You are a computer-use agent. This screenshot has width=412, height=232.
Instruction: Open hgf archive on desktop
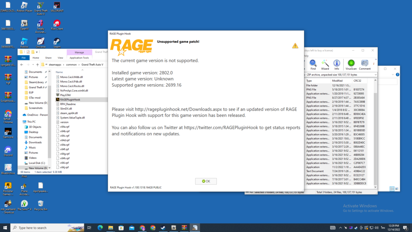(8, 79)
